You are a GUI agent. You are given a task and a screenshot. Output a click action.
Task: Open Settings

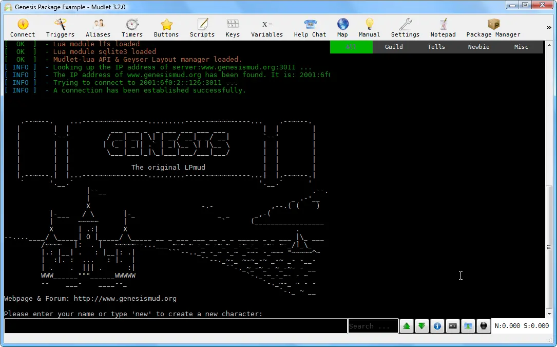[406, 28]
